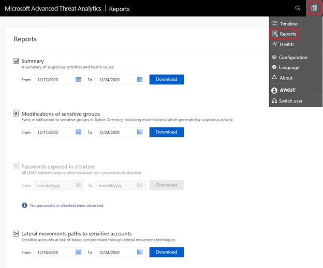Open the About menu item
The height and width of the screenshot is (268, 323).
point(286,78)
